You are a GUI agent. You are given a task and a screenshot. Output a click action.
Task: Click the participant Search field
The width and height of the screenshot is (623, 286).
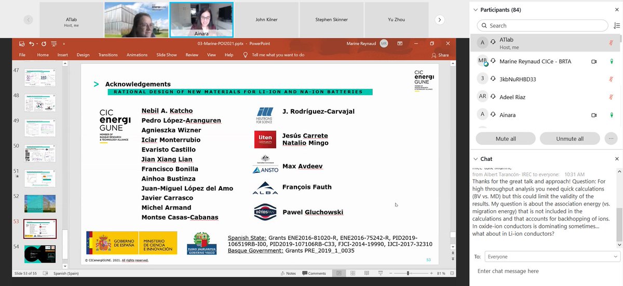click(542, 25)
